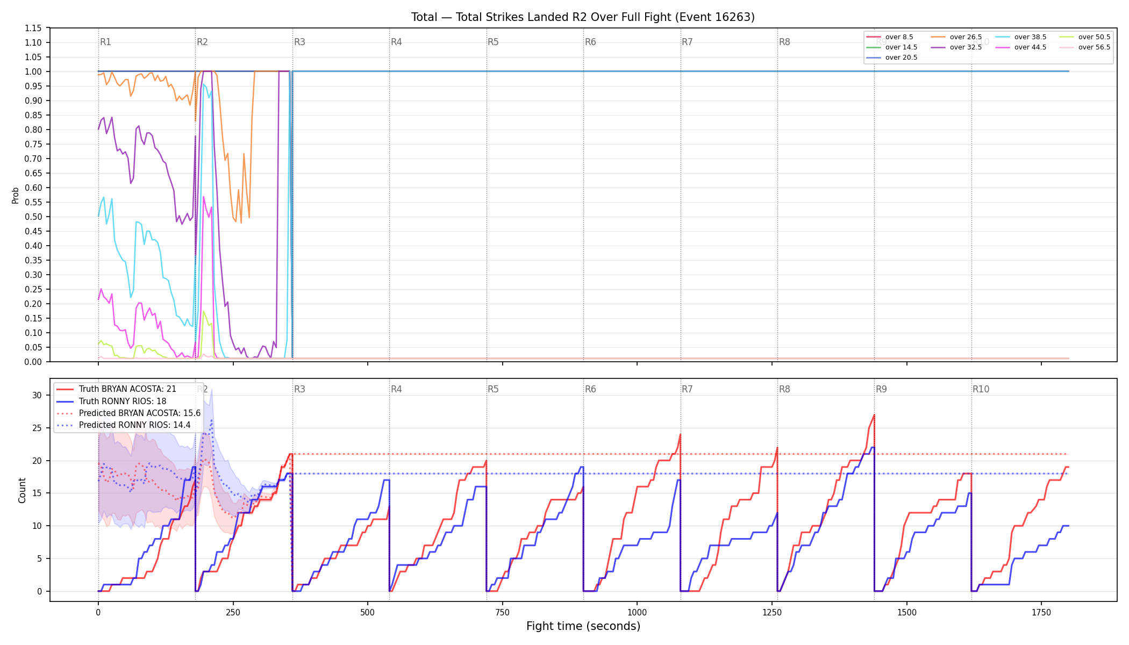Click the 1000 tick on the time axis
1129x645 pixels.
pyautogui.click(x=637, y=612)
